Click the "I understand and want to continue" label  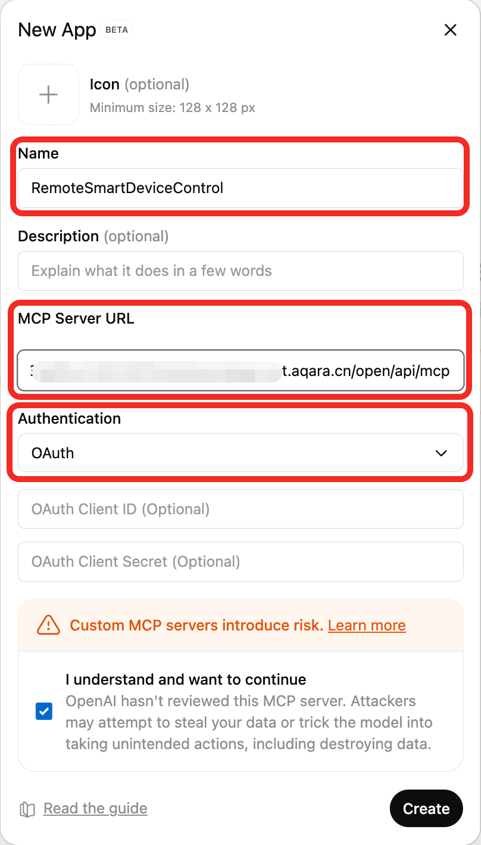(x=186, y=679)
